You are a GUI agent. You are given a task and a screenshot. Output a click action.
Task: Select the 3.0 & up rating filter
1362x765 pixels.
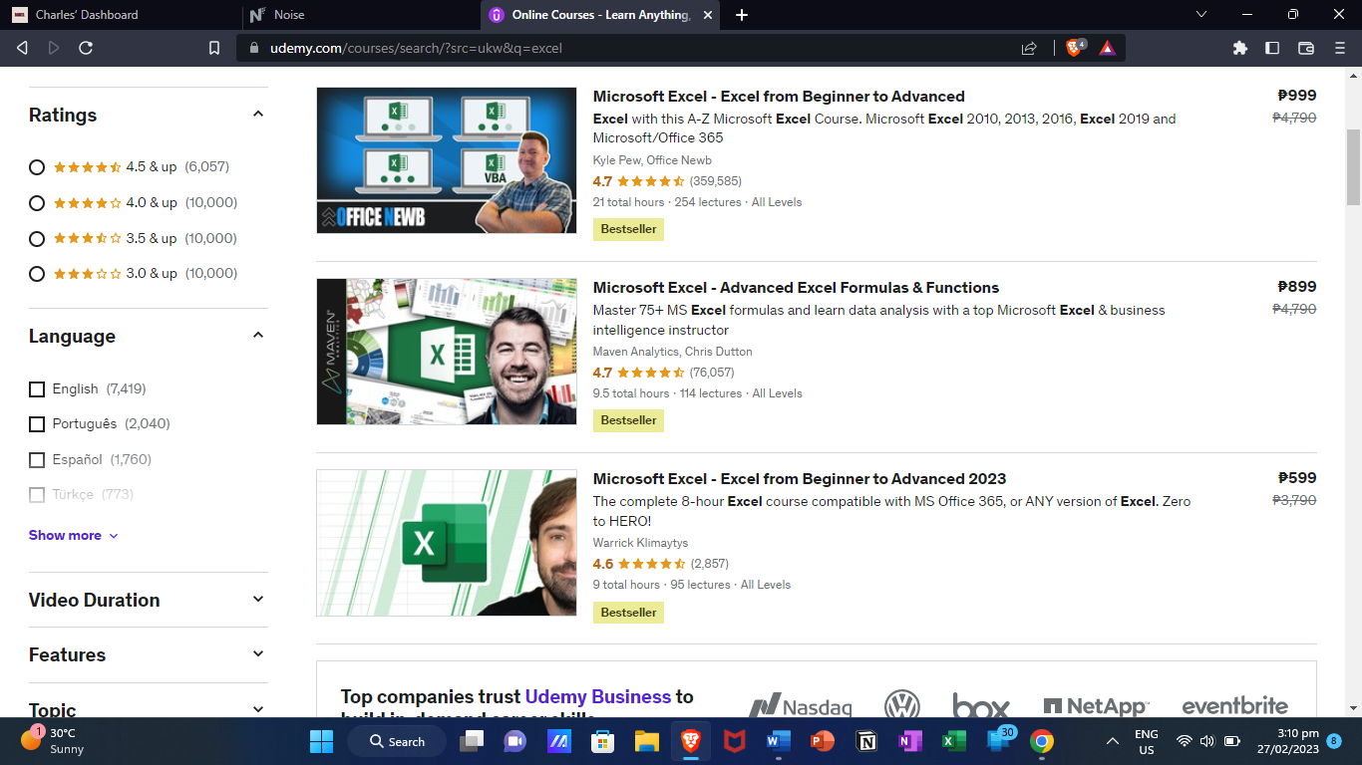(x=37, y=274)
